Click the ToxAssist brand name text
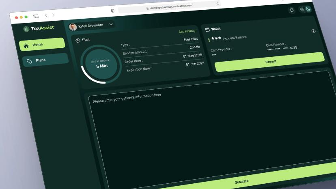Viewport: 336px width, 189px height. click(42, 28)
